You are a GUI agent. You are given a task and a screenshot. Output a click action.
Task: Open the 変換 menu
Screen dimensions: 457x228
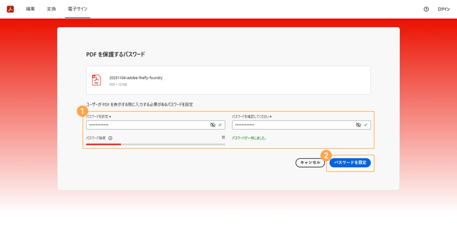pos(51,9)
